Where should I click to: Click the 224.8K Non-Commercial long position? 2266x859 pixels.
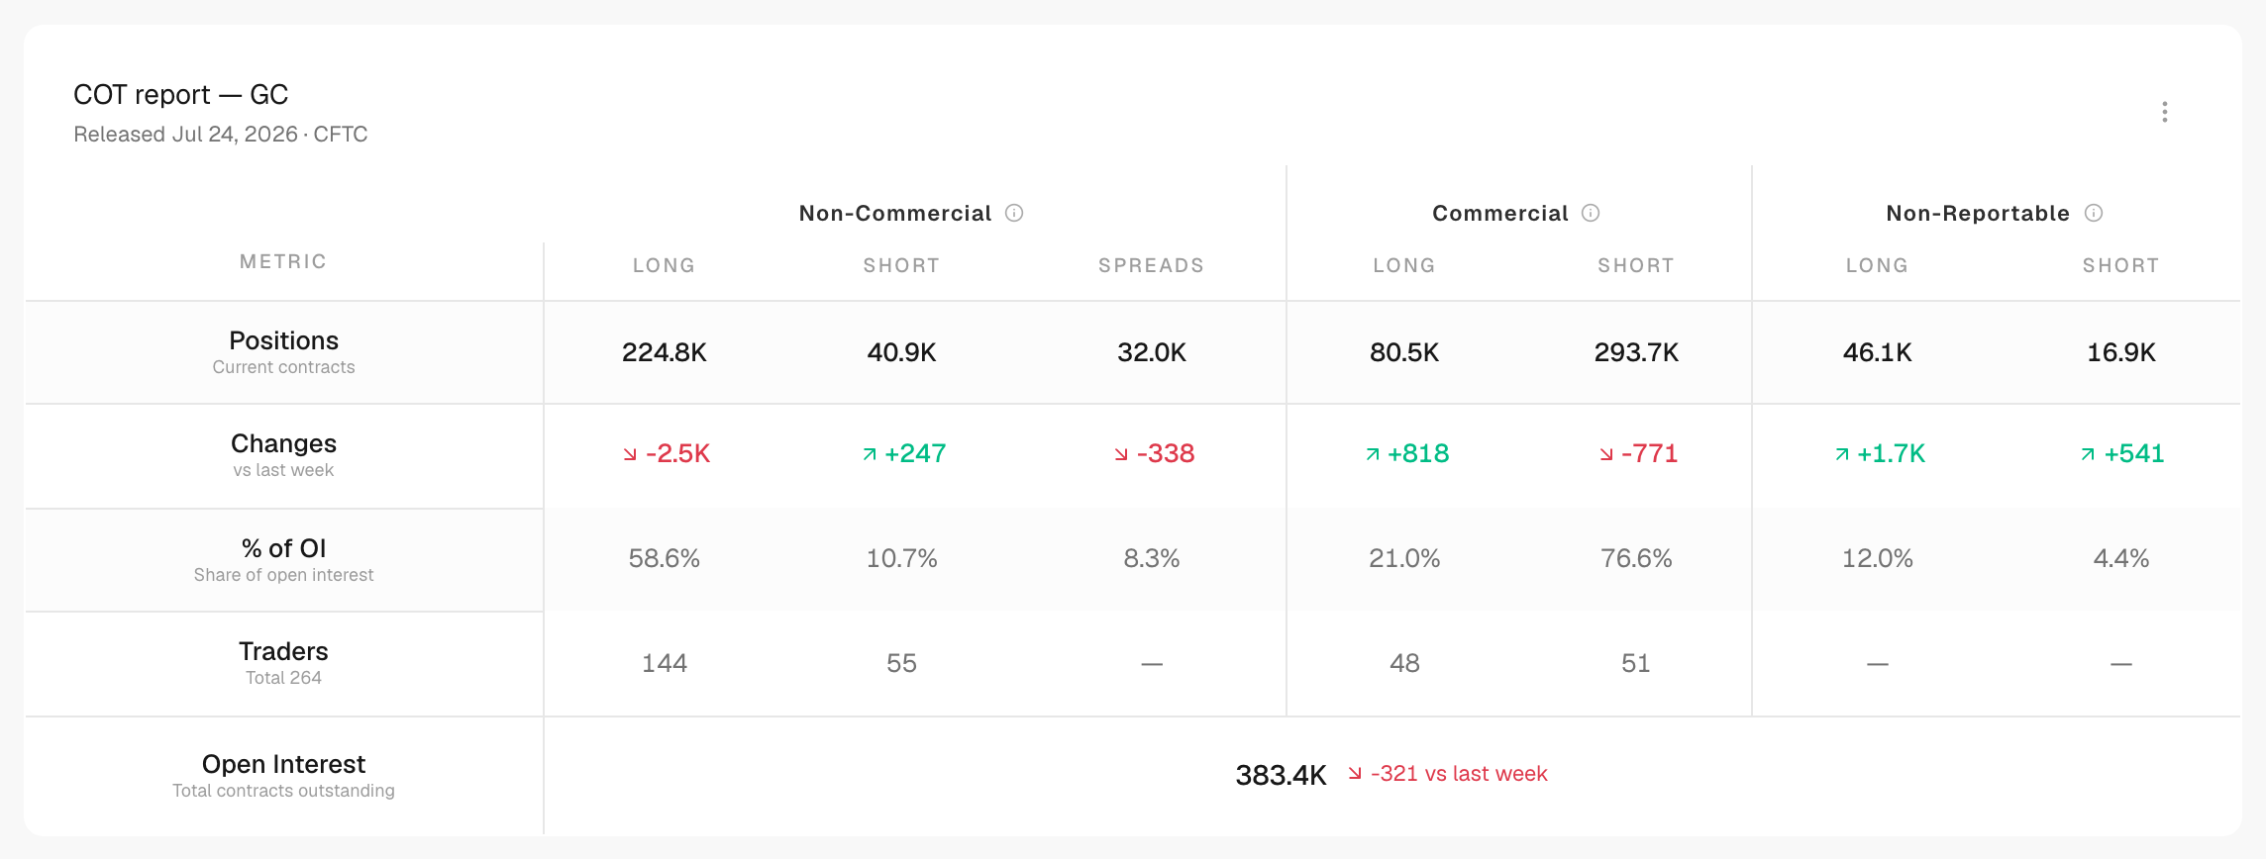coord(664,352)
